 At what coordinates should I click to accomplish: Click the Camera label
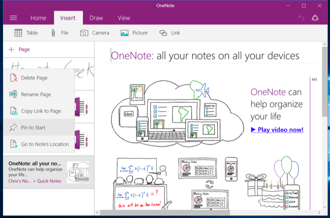101,33
